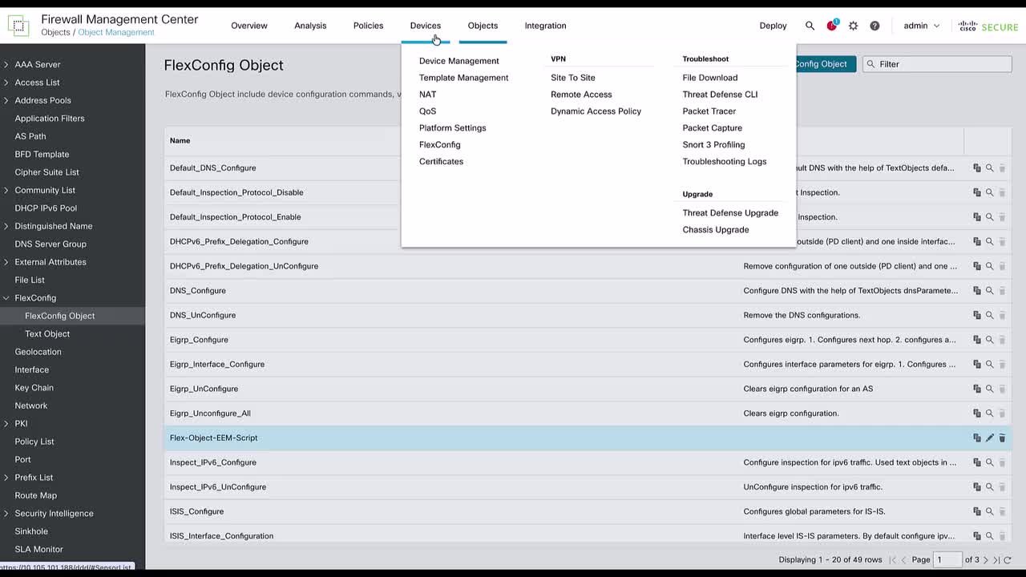Expand the Community List tree node
The width and height of the screenshot is (1026, 577).
pos(6,190)
